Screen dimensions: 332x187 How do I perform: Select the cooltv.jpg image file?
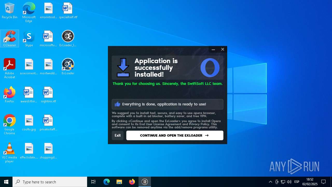(29, 123)
